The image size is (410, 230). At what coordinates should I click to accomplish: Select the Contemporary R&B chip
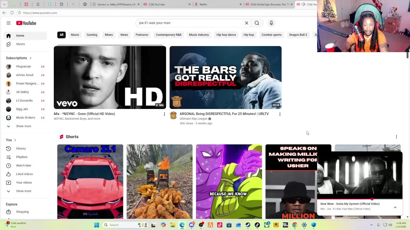click(x=168, y=35)
